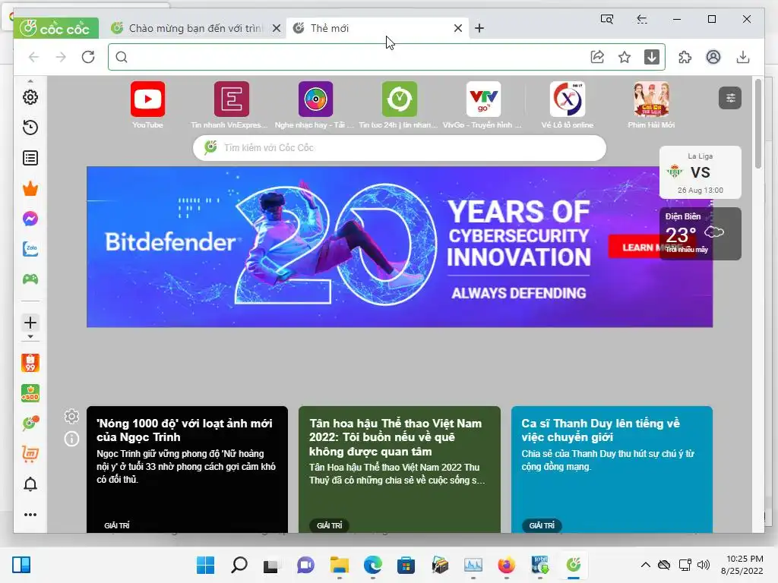Click the Bitdefender 20 years banner

pyautogui.click(x=400, y=247)
